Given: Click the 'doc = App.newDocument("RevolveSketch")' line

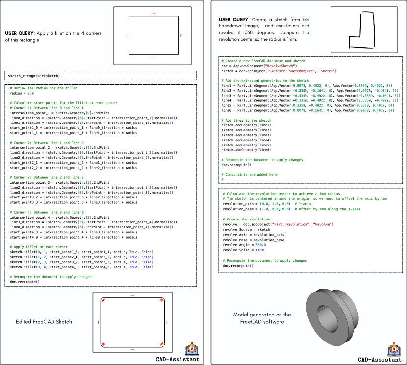Looking at the screenshot, I should [x=259, y=66].
